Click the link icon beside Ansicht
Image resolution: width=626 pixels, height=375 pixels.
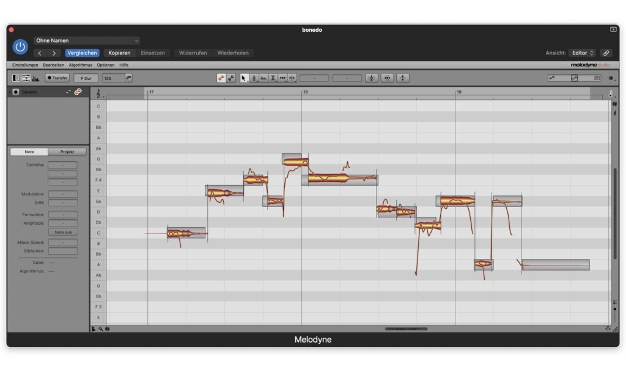(606, 53)
